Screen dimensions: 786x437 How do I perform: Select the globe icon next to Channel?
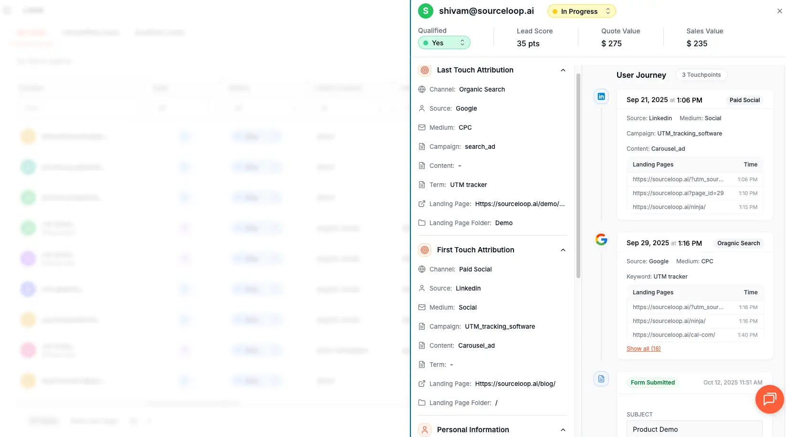[422, 89]
